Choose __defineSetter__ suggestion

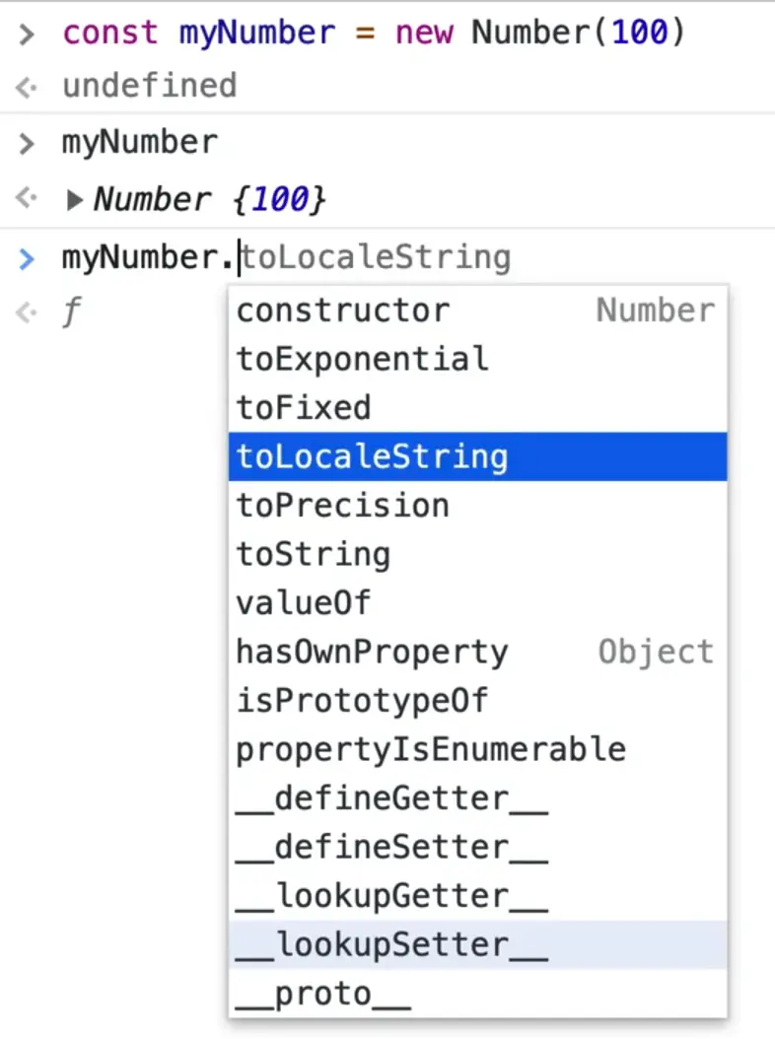(391, 848)
